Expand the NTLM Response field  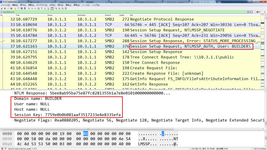pos(13,93)
